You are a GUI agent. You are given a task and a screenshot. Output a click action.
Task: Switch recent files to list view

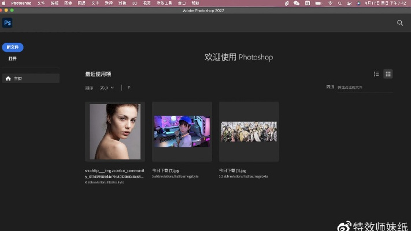(376, 74)
